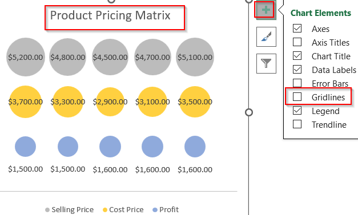Disable the Data Labels checkbox
The height and width of the screenshot is (215, 358).
coord(297,70)
